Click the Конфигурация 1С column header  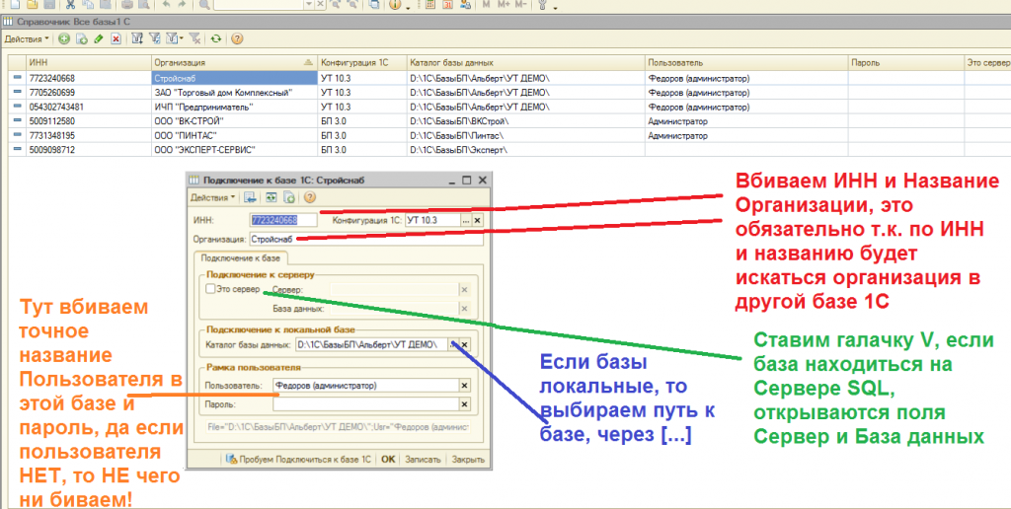[362, 62]
